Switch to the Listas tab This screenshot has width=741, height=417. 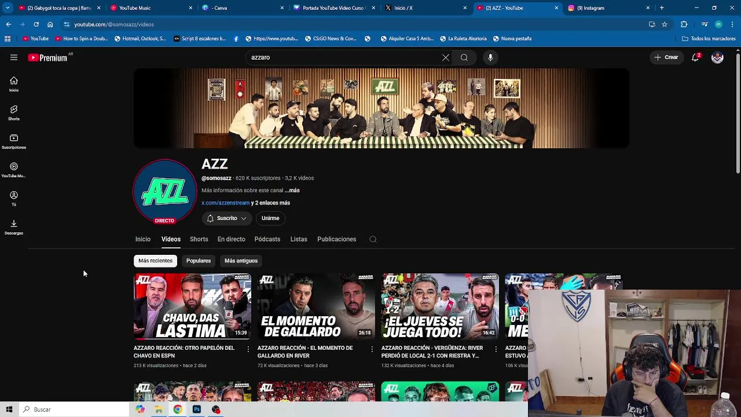point(299,239)
